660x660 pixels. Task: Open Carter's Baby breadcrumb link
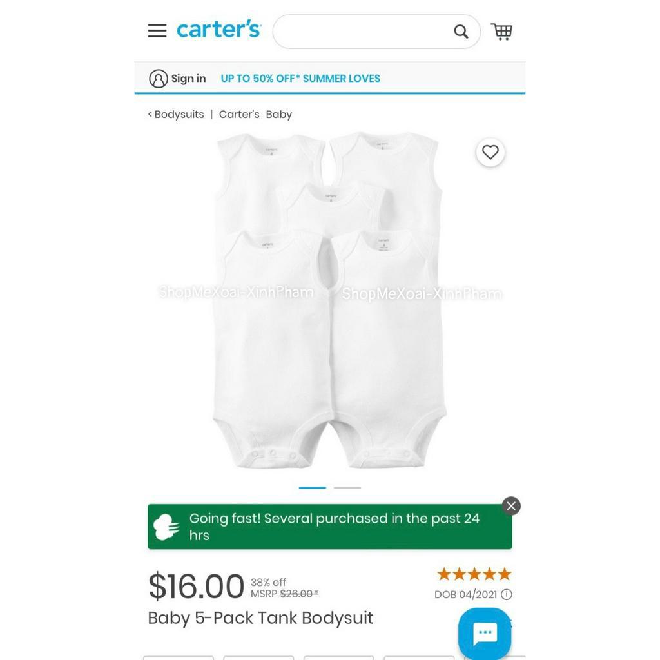coord(255,114)
